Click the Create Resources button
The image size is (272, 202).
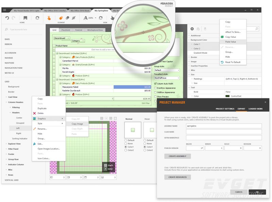[177, 177]
